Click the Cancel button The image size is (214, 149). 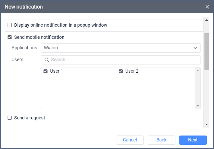pyautogui.click(x=130, y=140)
